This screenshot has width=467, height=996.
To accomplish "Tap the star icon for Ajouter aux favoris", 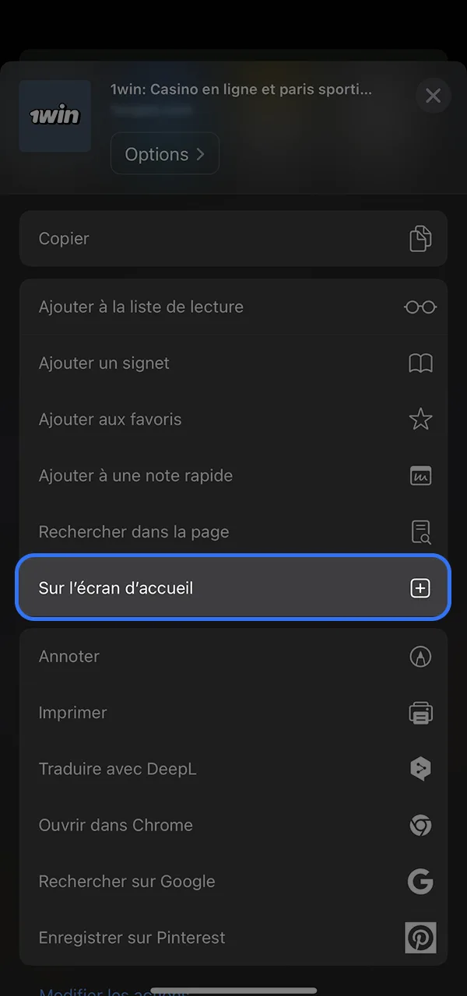I will 420,419.
